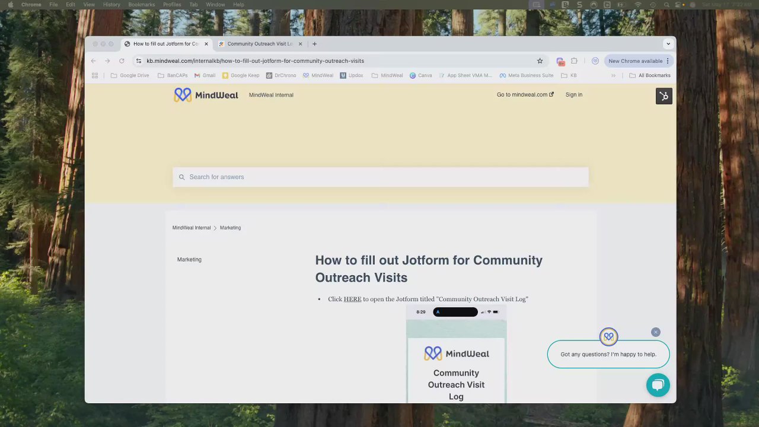Open a new tab with plus button
The image size is (759, 427).
click(314, 43)
